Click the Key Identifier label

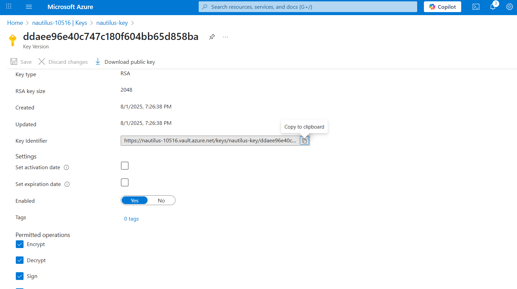coord(31,141)
